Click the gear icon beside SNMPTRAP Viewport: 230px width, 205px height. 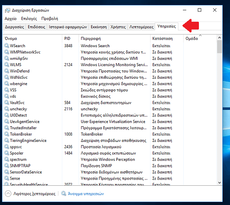pyautogui.click(x=7, y=166)
